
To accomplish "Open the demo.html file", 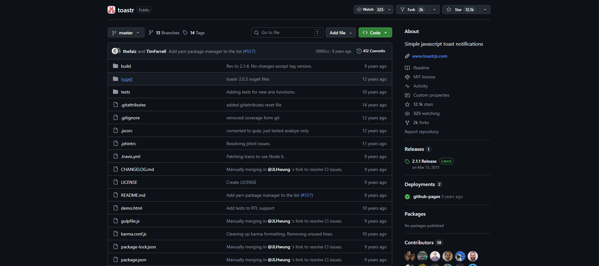I will click(x=132, y=208).
